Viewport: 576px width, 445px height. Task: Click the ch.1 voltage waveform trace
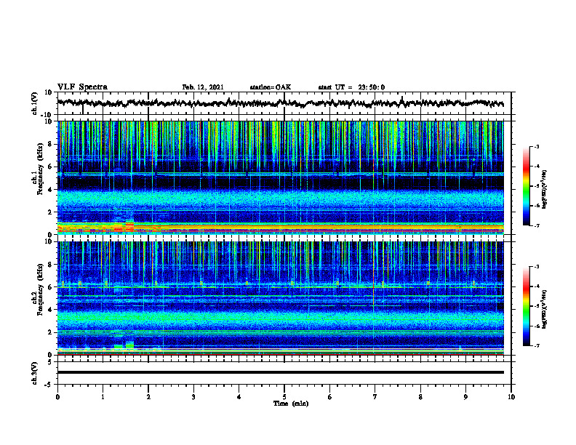[x=280, y=103]
